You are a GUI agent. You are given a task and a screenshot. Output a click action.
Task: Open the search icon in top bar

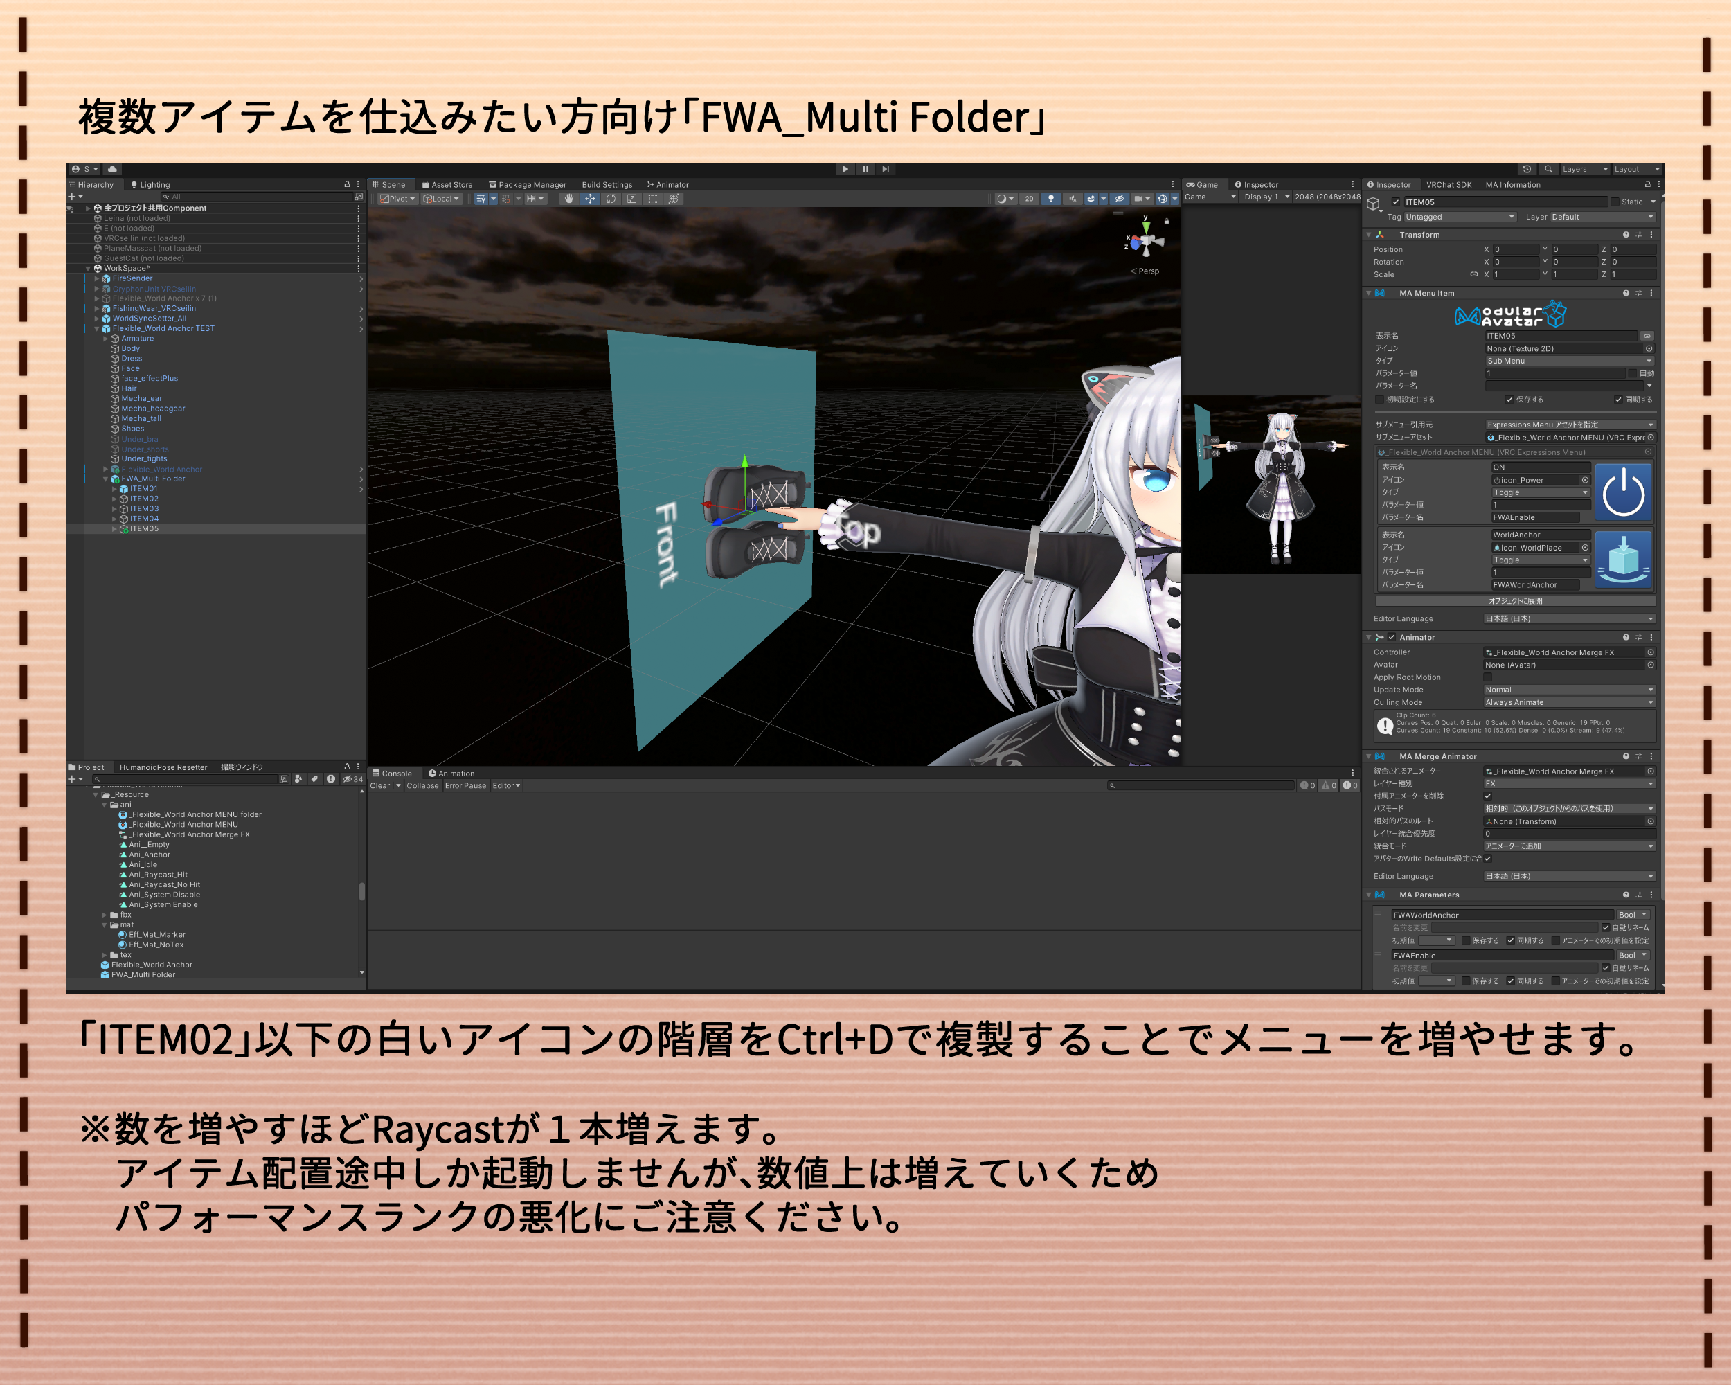(x=1548, y=168)
